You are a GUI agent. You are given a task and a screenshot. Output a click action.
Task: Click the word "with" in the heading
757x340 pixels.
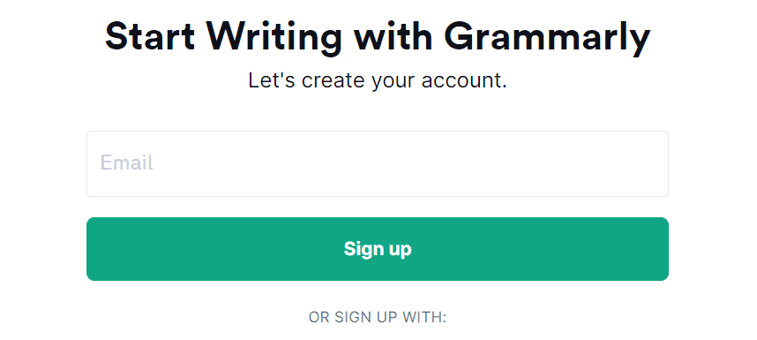[393, 37]
